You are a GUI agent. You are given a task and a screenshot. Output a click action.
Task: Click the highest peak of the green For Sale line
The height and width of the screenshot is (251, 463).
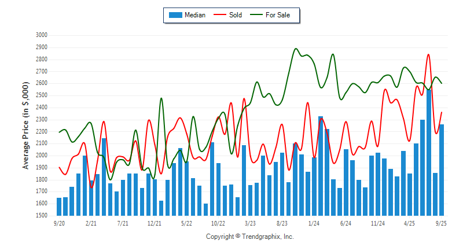(296, 49)
